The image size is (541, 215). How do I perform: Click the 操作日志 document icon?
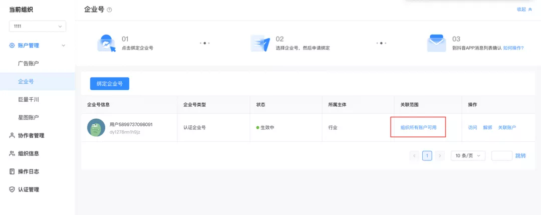tap(12, 171)
